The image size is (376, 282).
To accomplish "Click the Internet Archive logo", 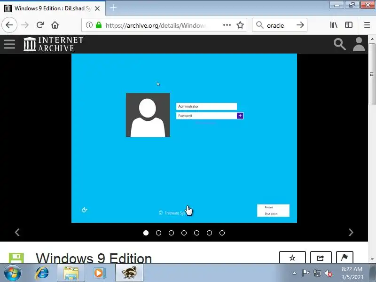I will [x=54, y=44].
